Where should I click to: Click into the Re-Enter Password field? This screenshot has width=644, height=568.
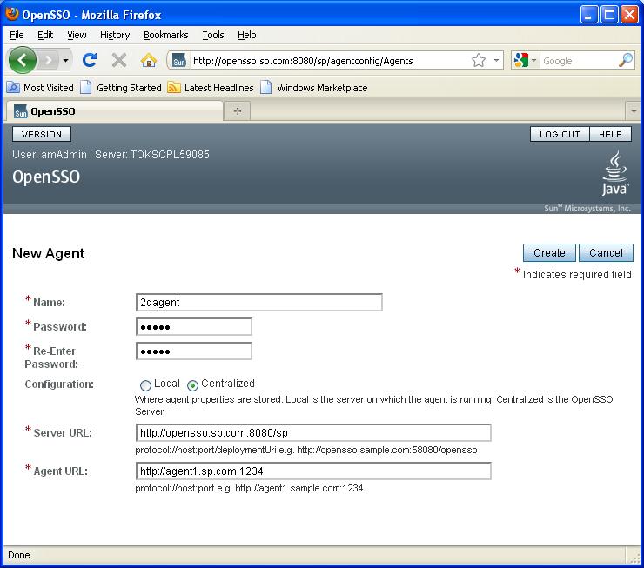coord(194,351)
